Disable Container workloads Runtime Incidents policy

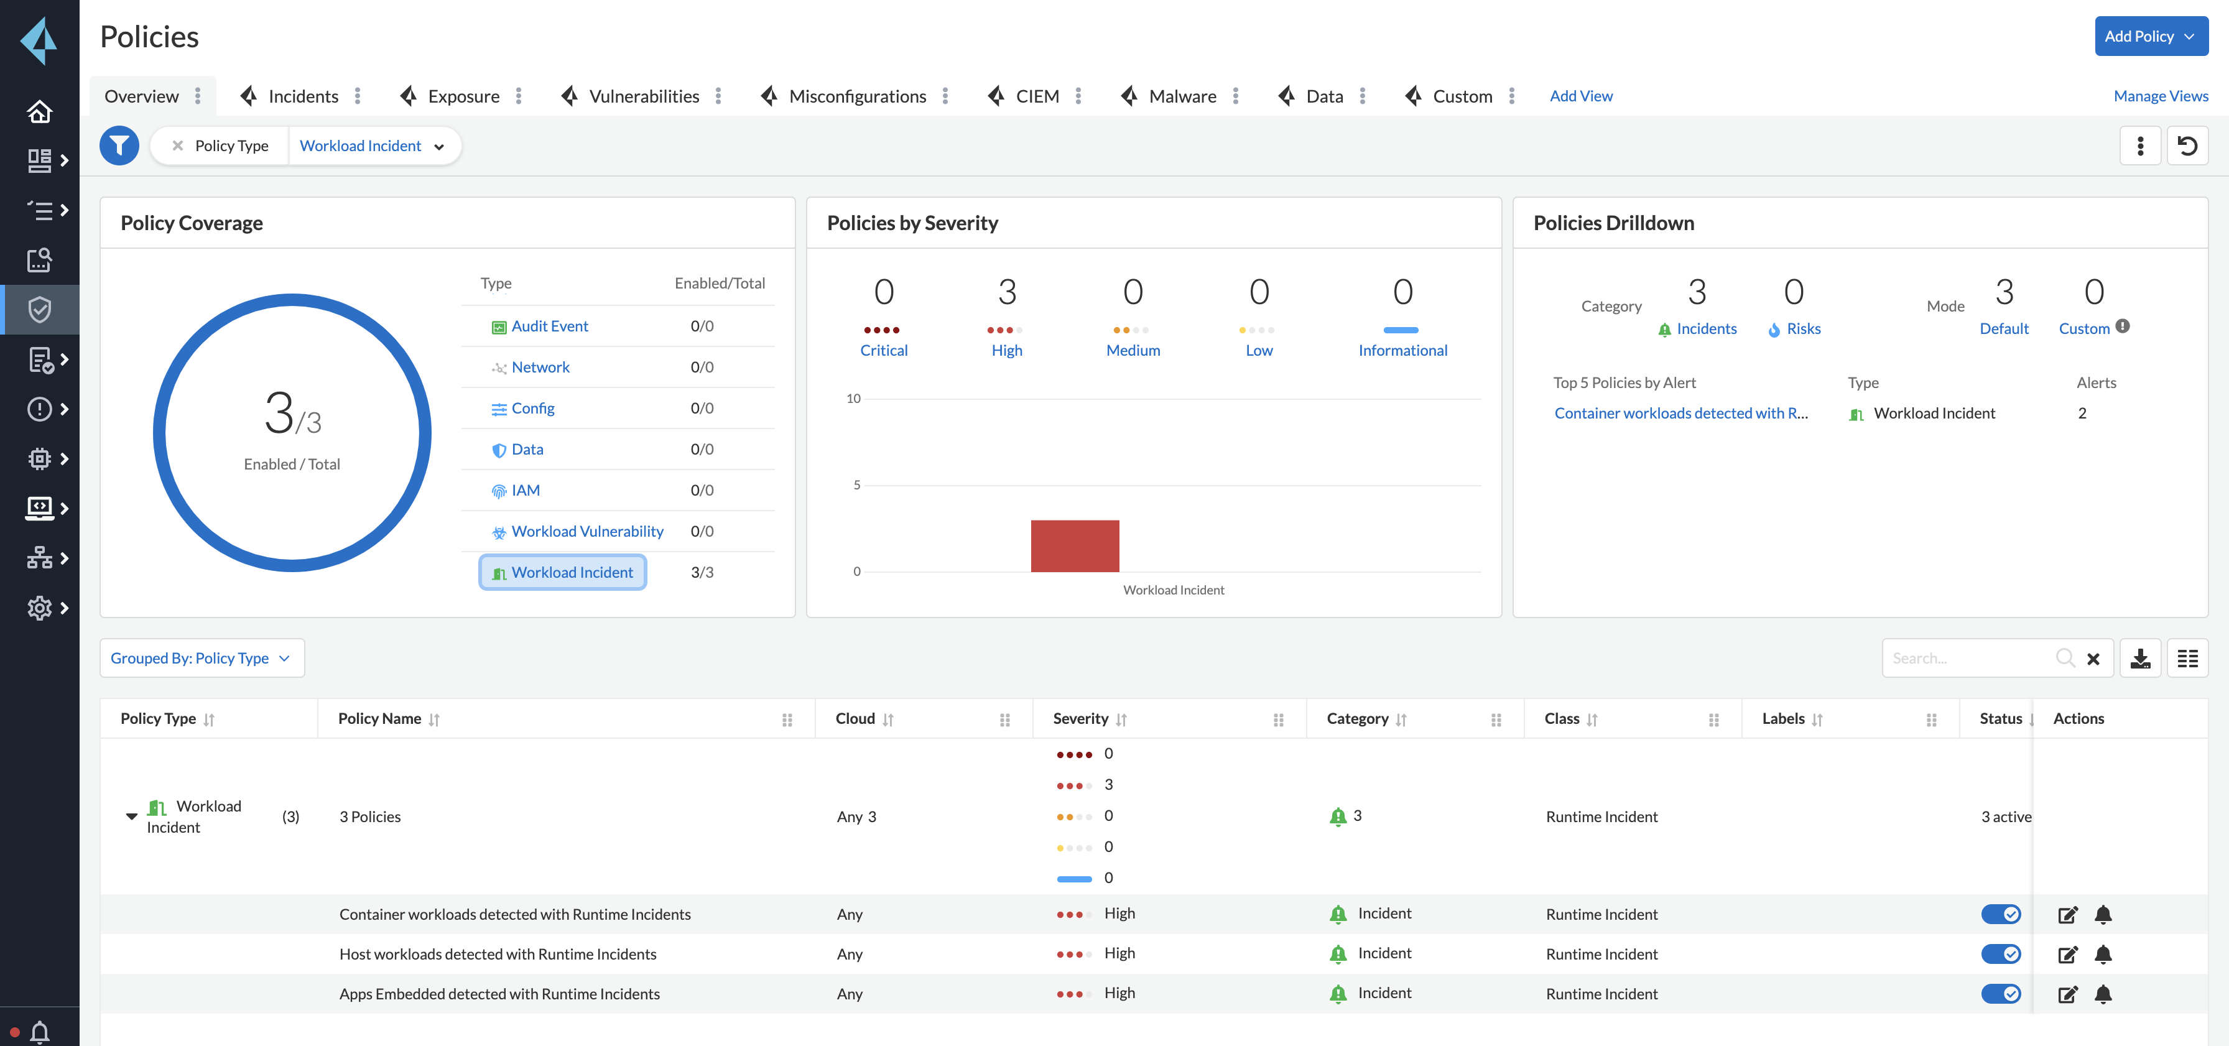(x=2001, y=915)
